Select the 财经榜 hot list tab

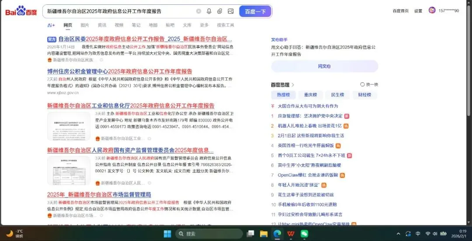coord(364,95)
